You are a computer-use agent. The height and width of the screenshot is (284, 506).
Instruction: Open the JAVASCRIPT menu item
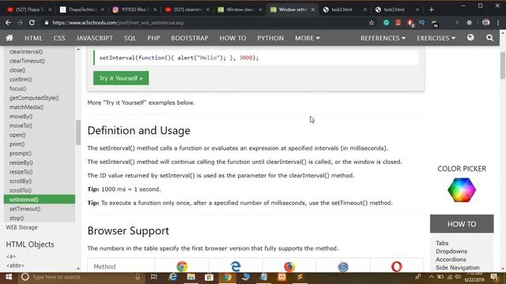click(95, 38)
